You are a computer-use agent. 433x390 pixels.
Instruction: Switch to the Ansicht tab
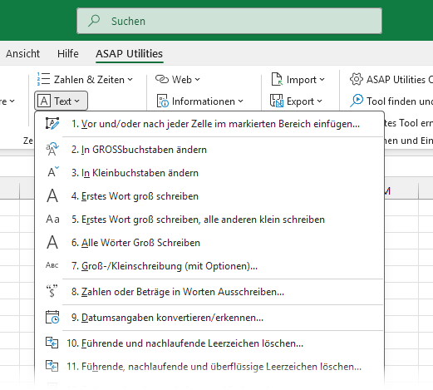click(x=22, y=53)
